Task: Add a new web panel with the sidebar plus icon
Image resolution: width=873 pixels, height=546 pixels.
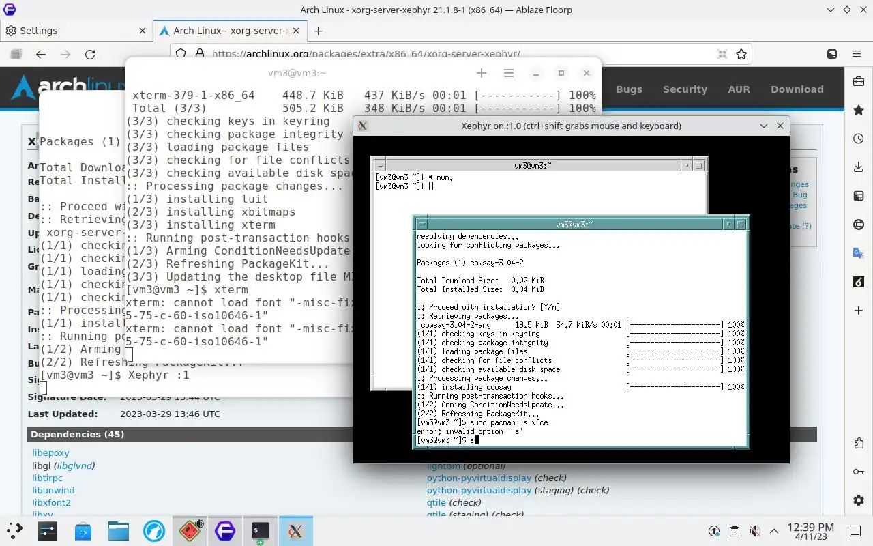Action: click(859, 311)
